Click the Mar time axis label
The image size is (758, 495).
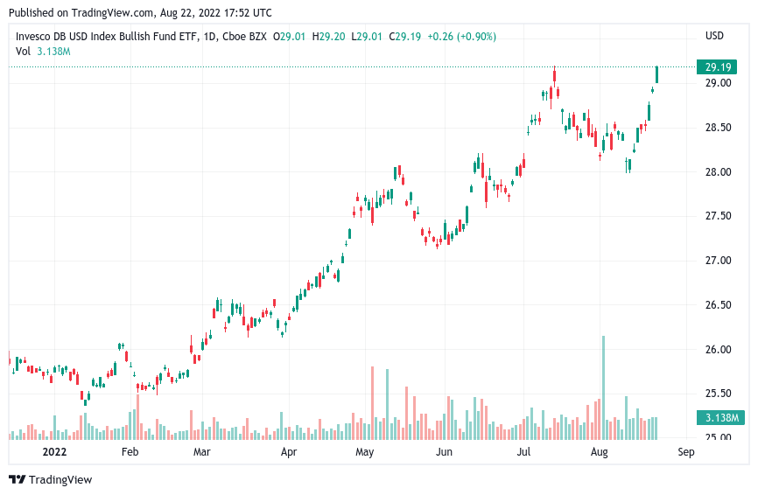click(201, 452)
